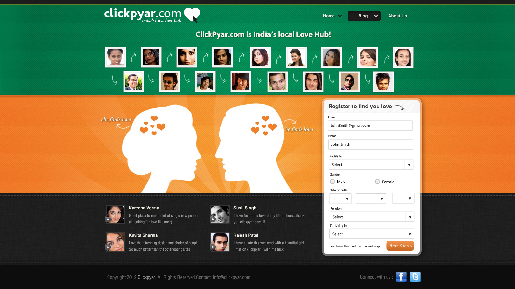Click the info@clickpyar.com contact email

coord(231,277)
